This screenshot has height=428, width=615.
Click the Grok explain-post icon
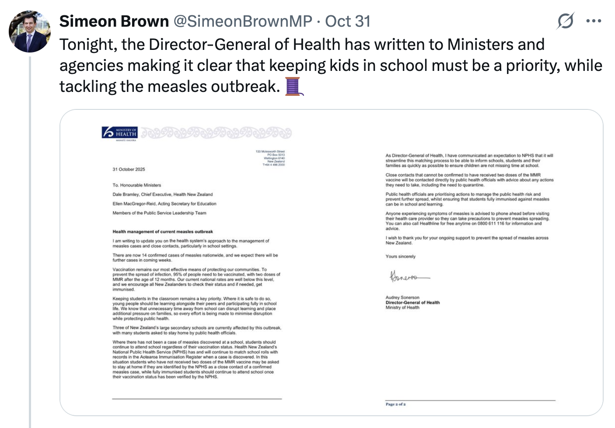pyautogui.click(x=566, y=21)
